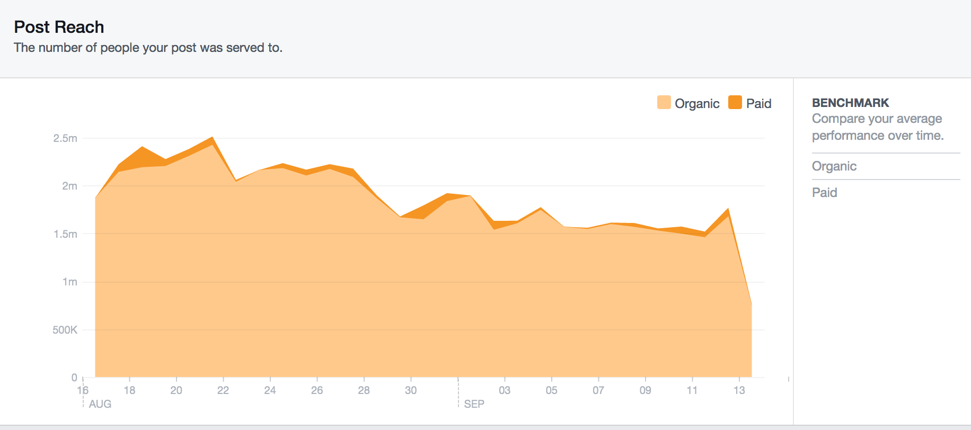Toggle the Paid series via legend text

tap(758, 104)
